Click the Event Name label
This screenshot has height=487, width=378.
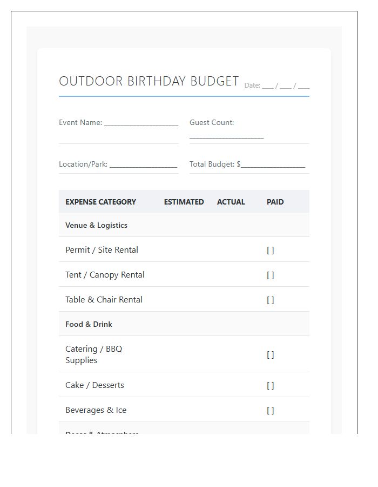coord(80,123)
